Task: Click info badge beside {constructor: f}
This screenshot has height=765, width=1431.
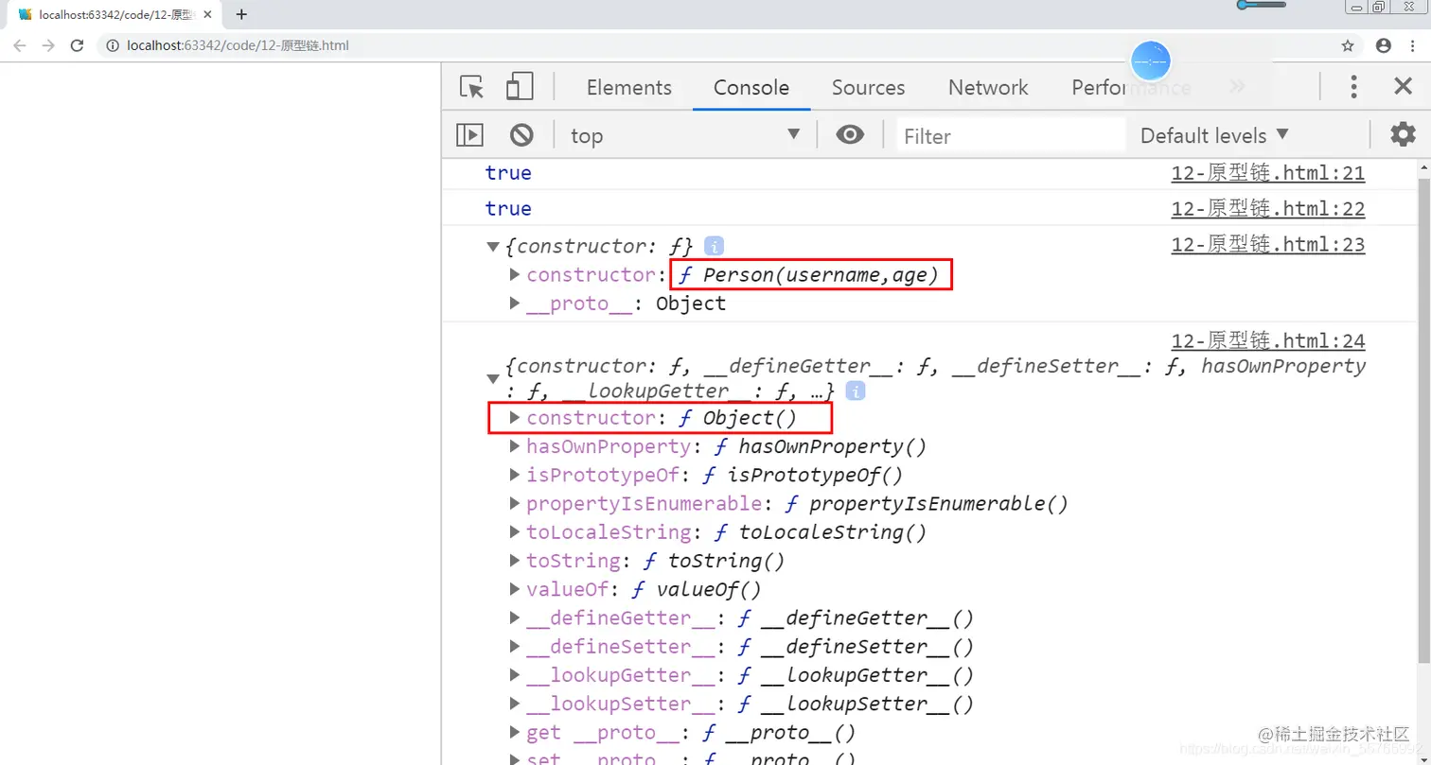Action: tap(715, 246)
